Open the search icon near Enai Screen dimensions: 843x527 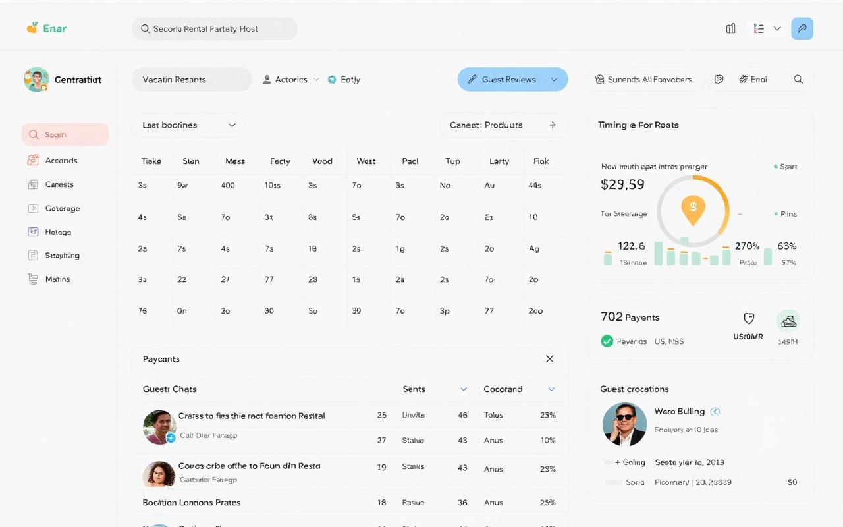798,79
